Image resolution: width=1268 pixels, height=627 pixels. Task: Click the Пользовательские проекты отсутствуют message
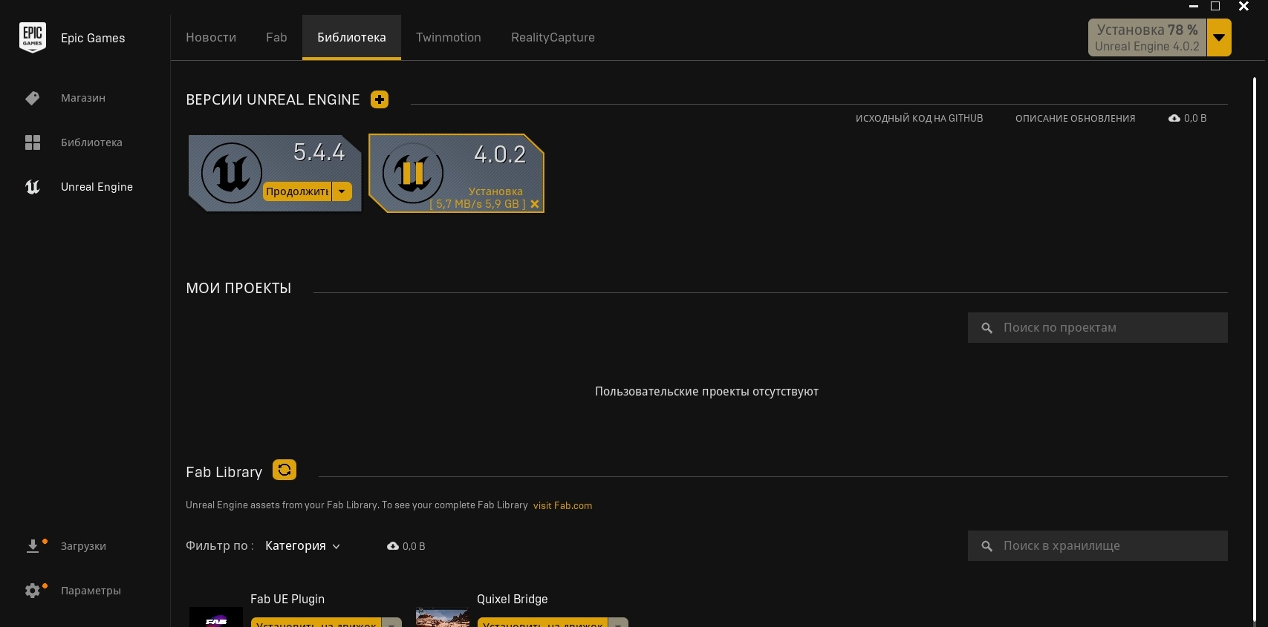(706, 392)
